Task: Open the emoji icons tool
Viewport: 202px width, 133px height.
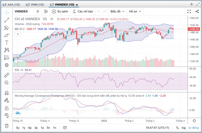Action: click(x=7, y=65)
